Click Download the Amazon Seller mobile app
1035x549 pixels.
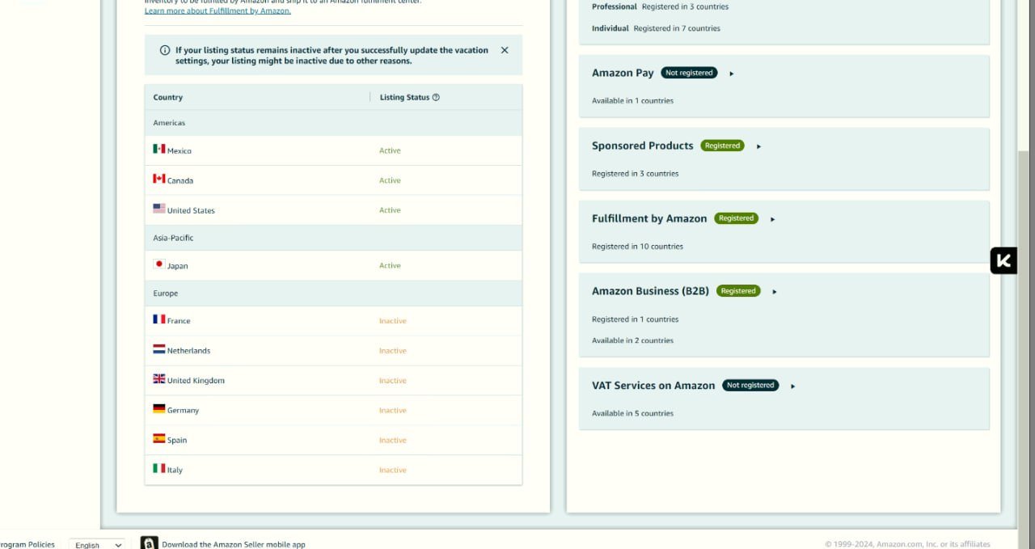[234, 544]
